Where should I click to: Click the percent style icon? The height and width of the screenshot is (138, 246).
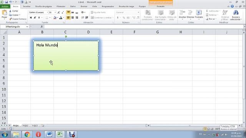point(124,18)
